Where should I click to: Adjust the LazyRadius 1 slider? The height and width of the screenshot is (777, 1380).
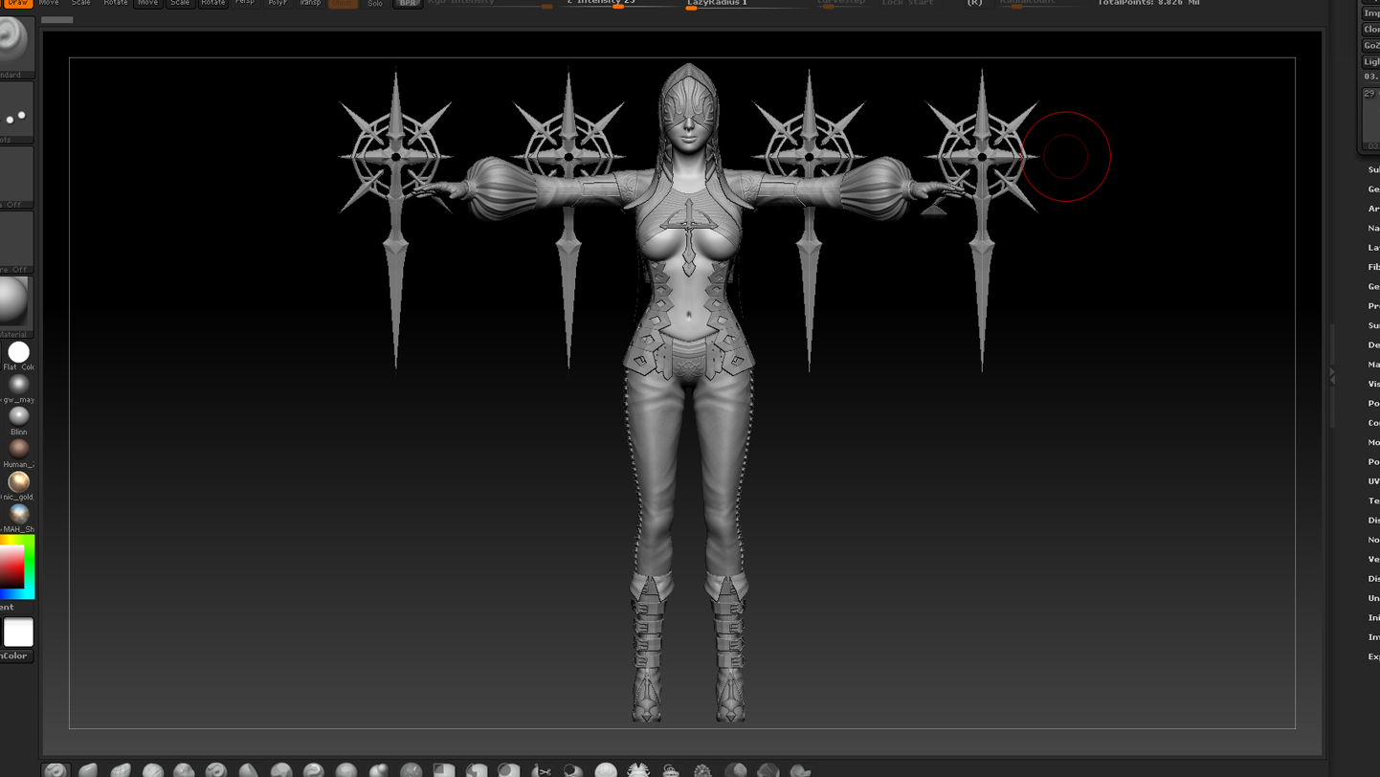click(745, 4)
